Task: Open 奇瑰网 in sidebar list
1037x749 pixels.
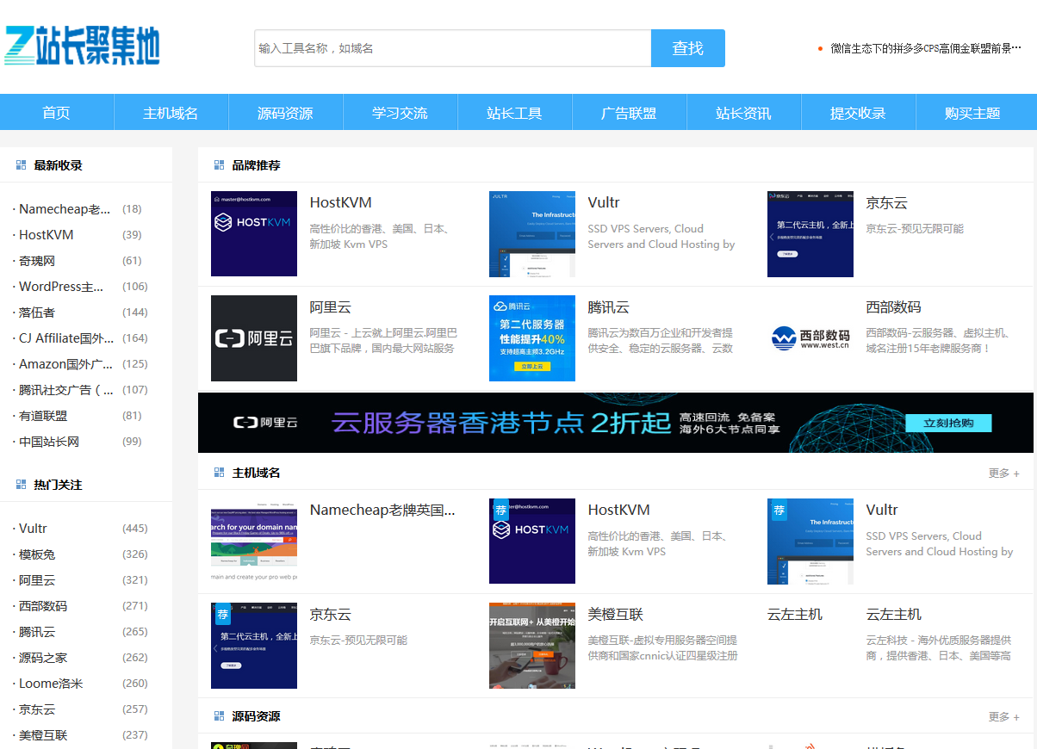Action: pos(37,261)
